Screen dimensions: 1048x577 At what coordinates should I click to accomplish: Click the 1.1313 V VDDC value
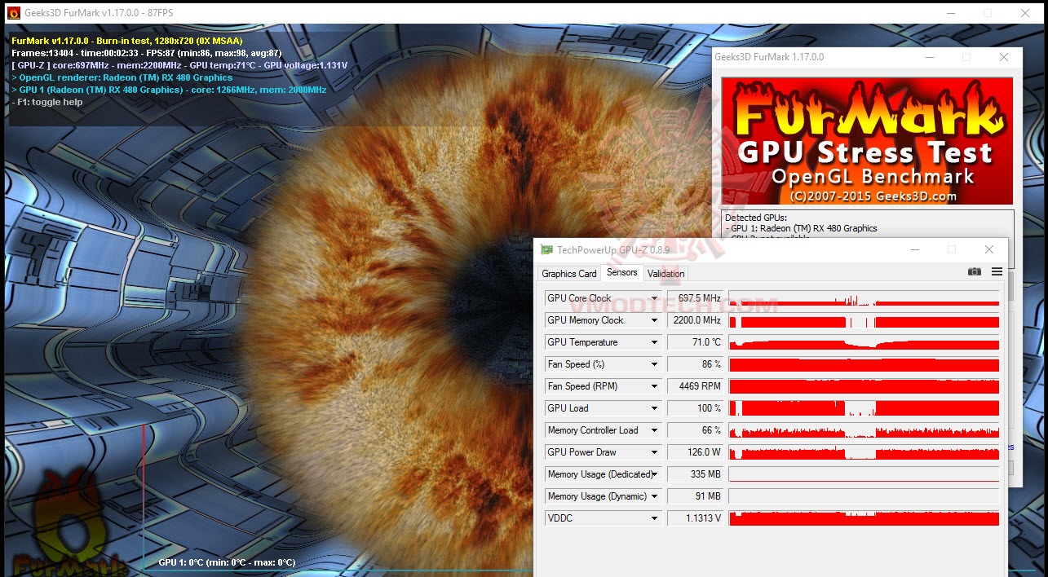pyautogui.click(x=696, y=518)
